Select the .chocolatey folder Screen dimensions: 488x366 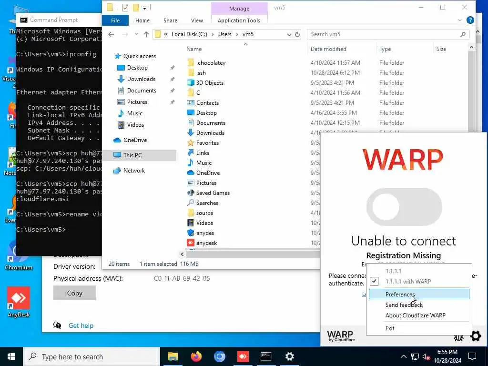pyautogui.click(x=211, y=63)
